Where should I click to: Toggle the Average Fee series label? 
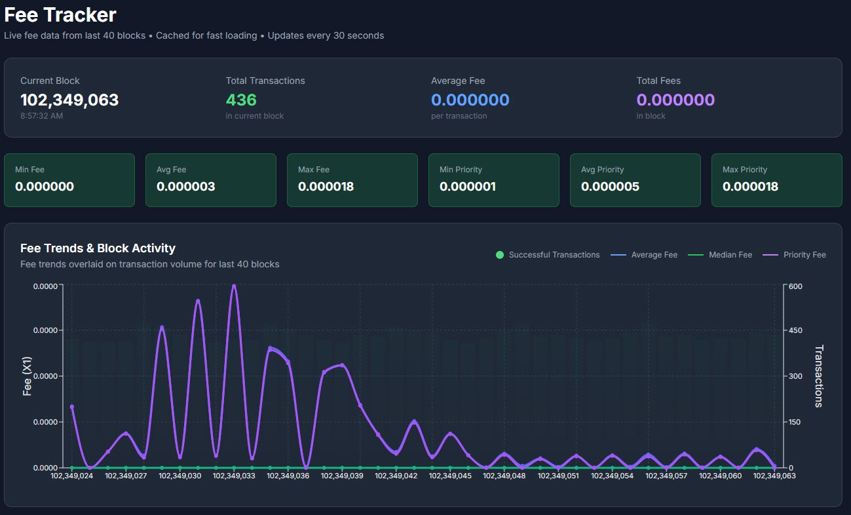(x=654, y=255)
